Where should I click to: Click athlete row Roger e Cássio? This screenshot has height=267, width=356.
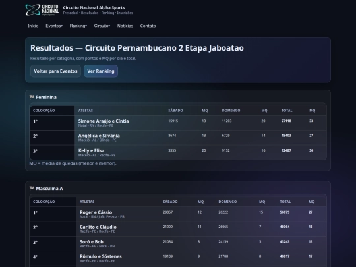tap(178, 214)
